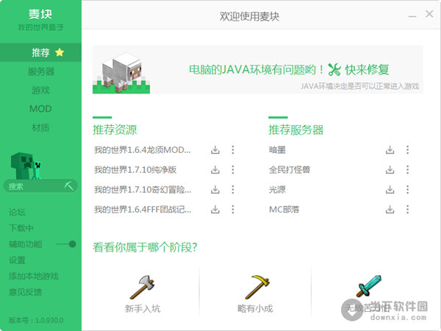Download the 暗墨 server
441x331 pixels.
click(x=390, y=150)
